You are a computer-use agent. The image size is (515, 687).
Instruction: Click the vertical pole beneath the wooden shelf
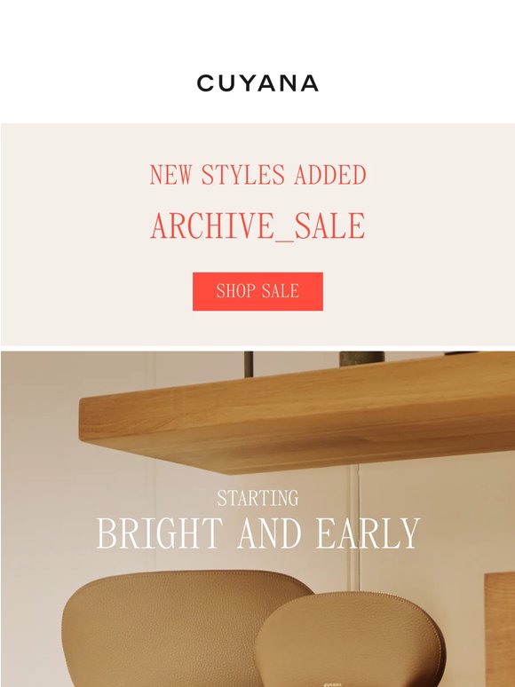pos(355,525)
